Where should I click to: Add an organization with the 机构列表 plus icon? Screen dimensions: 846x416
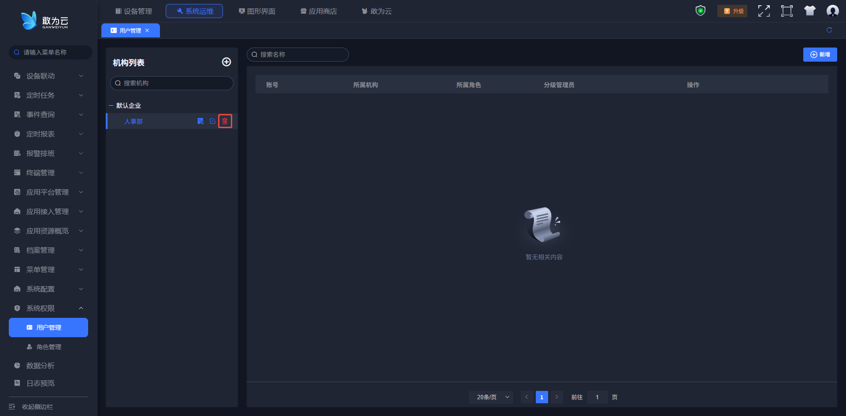click(x=226, y=62)
